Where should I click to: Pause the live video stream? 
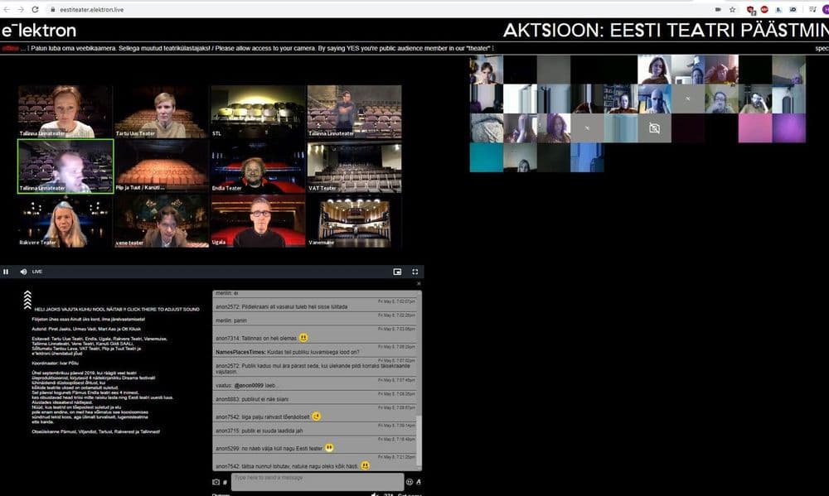tap(6, 272)
